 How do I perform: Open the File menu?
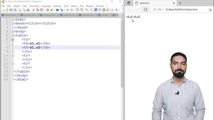(3, 6)
